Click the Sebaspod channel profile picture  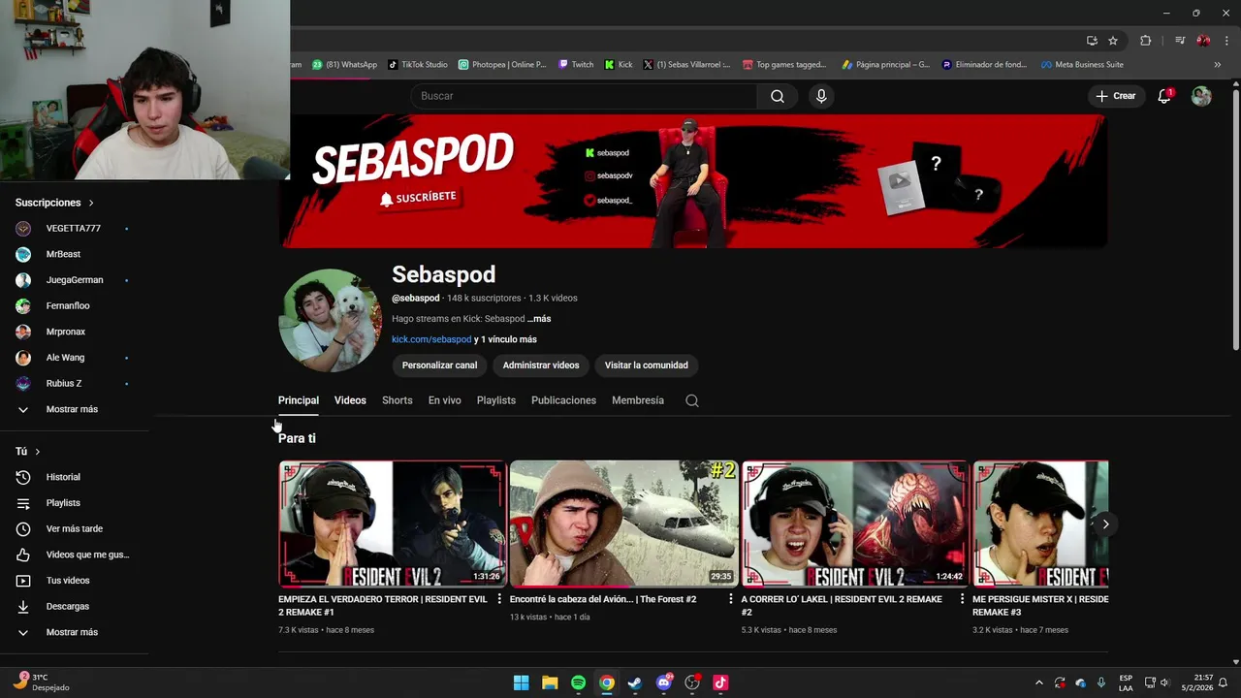pos(331,321)
